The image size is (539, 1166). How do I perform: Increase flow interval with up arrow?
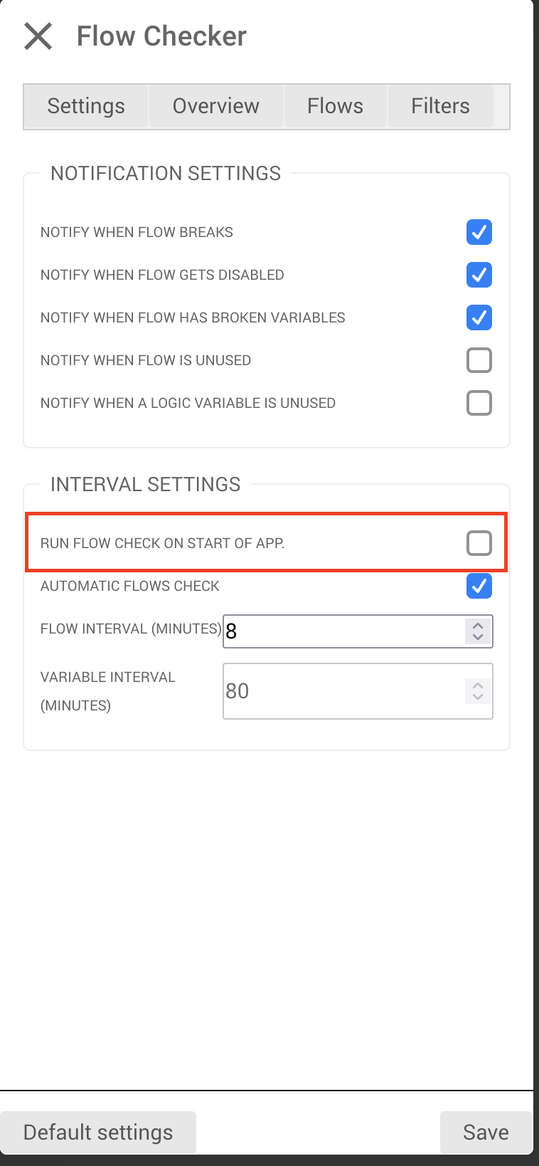(478, 626)
